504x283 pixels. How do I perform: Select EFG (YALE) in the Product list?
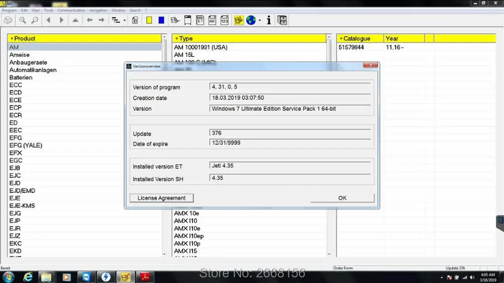84,145
